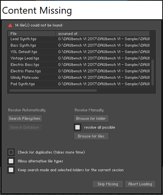Click Browse for files button

pos(91,136)
